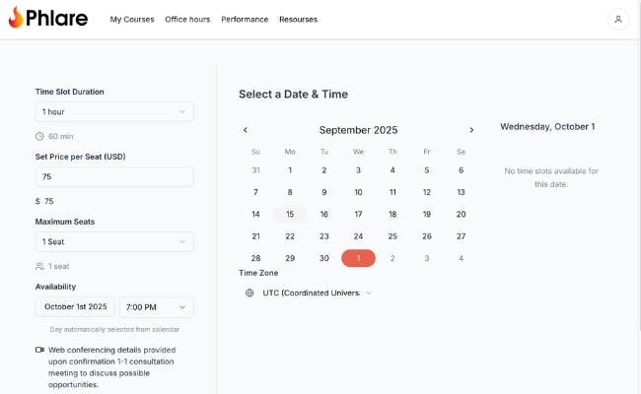Open the user profile icon
The image size is (641, 394).
pyautogui.click(x=618, y=19)
